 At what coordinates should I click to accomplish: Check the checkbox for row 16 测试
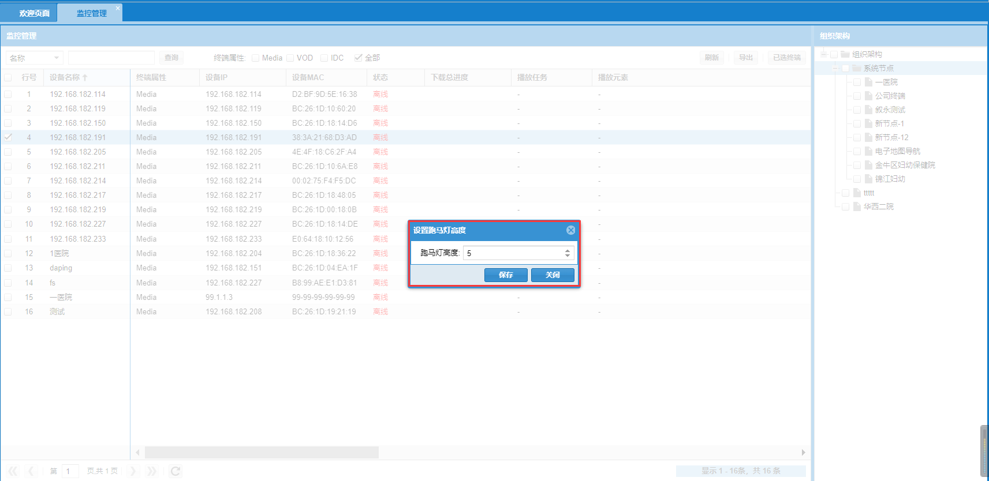tap(8, 311)
